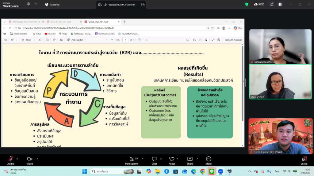The width and height of the screenshot is (314, 176).
Task: Open the Zoom Chat panel
Action: [154, 159]
